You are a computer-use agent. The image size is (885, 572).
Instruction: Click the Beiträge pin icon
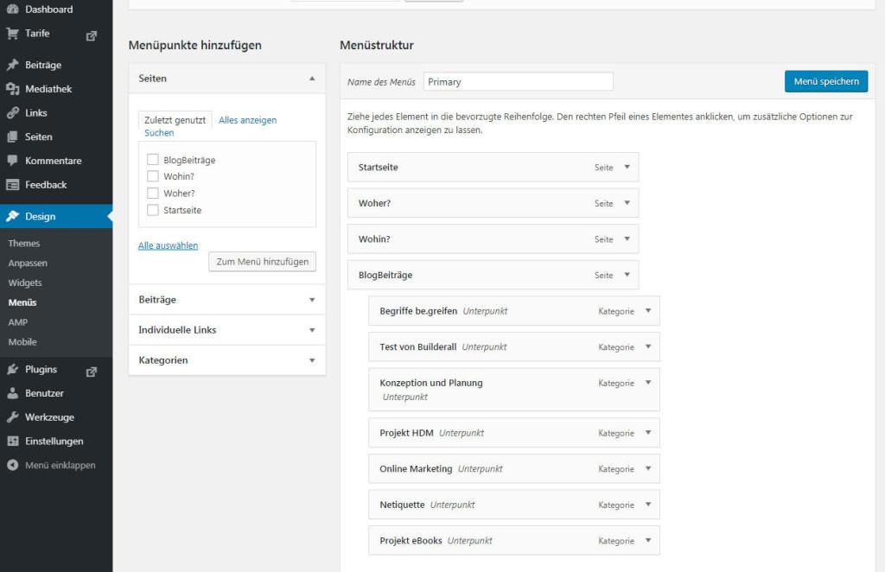coord(12,65)
